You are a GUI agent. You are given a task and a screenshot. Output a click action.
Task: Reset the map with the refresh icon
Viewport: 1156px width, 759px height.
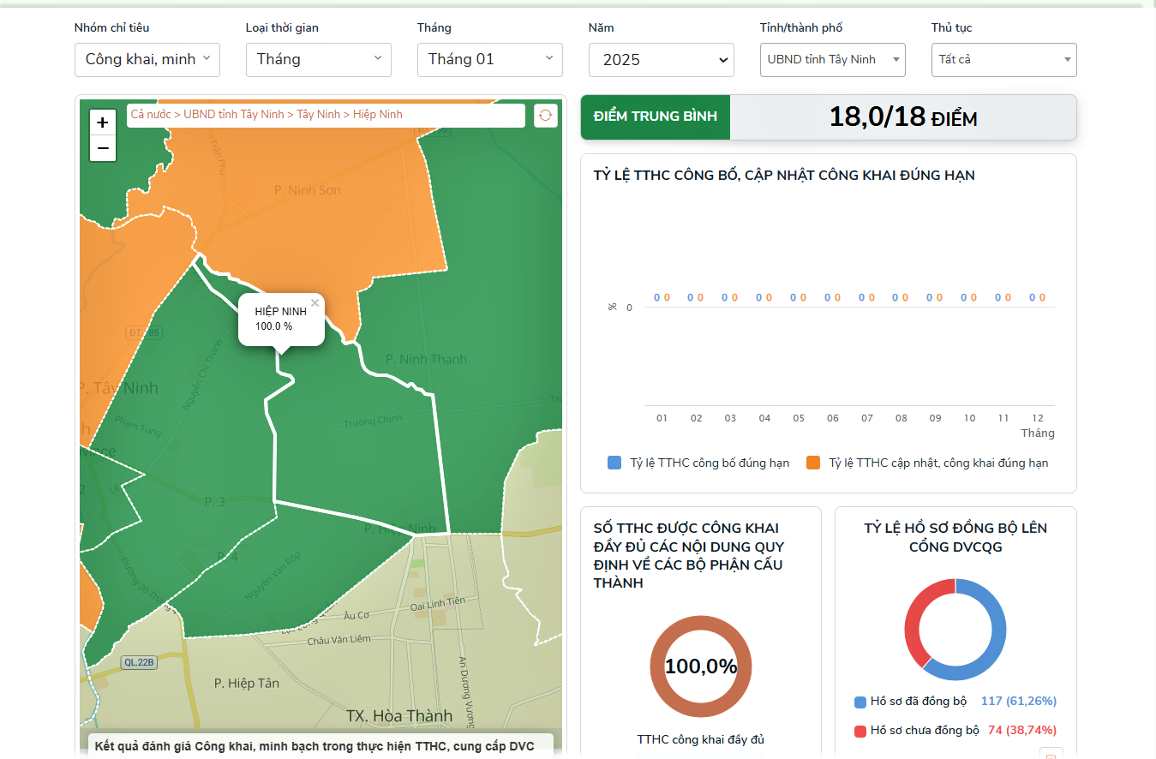(x=546, y=116)
